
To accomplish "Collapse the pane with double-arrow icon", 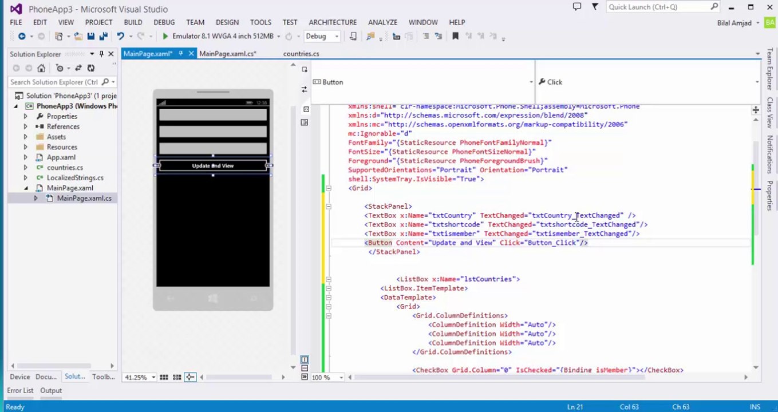I will click(x=305, y=377).
